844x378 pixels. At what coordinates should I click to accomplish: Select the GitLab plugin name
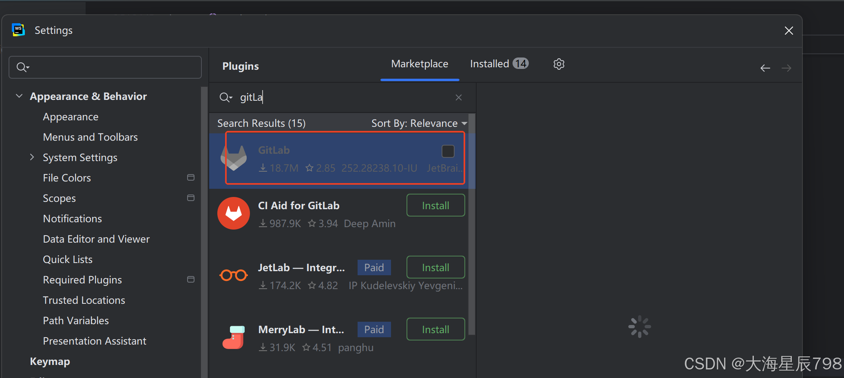coord(274,150)
